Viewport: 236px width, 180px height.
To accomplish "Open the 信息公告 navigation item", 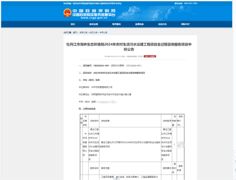I will click(163, 24).
